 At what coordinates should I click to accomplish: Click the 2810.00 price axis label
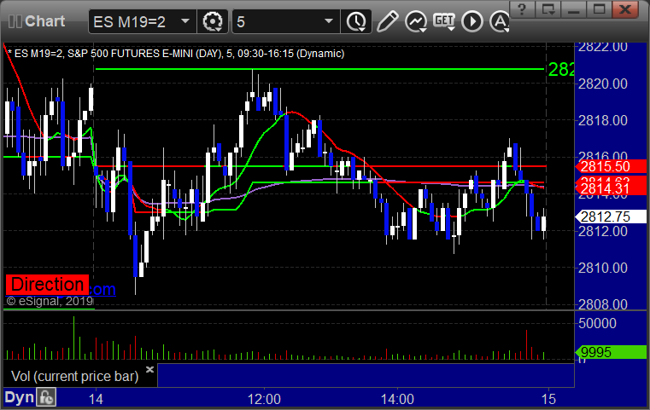[603, 269]
